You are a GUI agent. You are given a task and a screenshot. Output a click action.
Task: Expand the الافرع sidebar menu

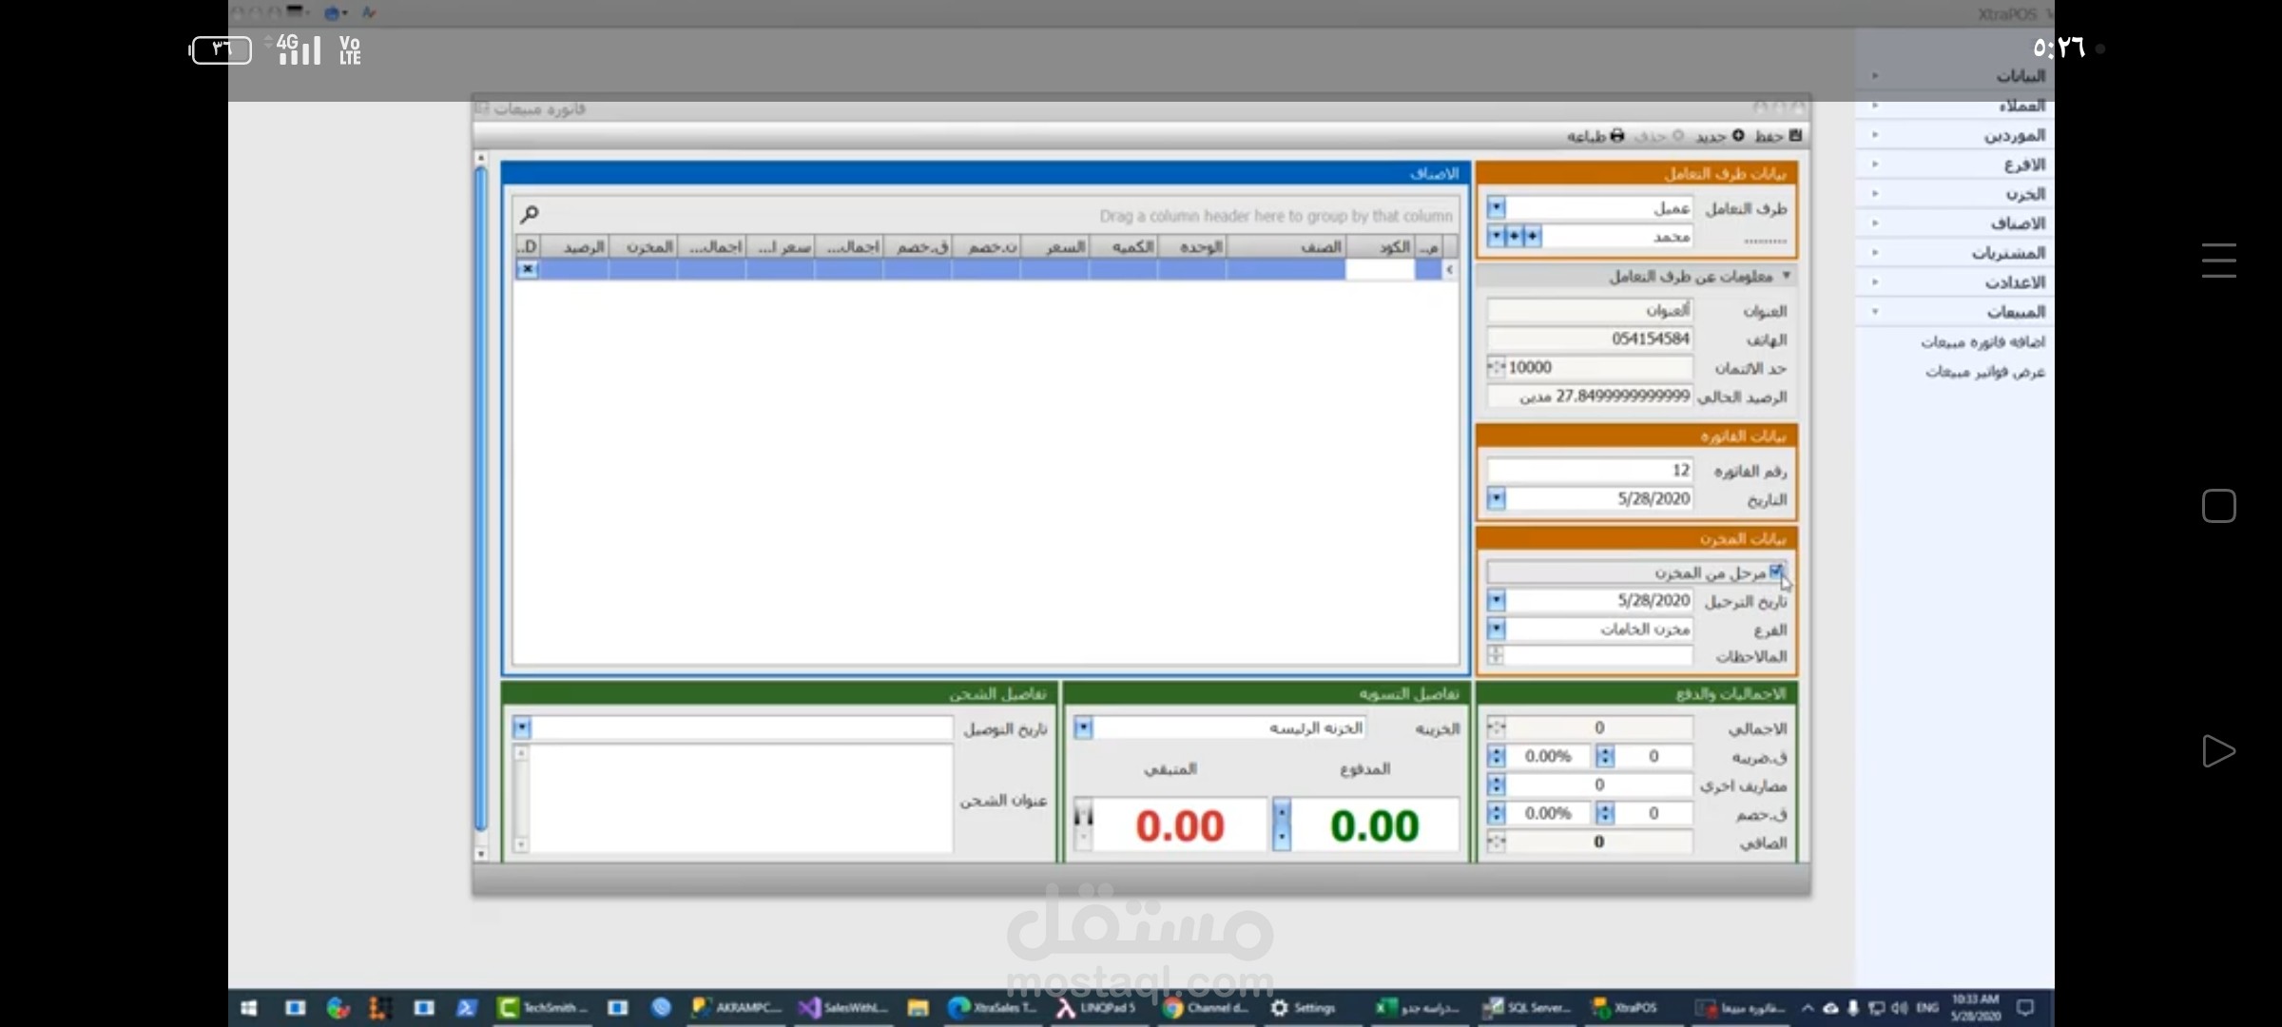coord(1956,165)
